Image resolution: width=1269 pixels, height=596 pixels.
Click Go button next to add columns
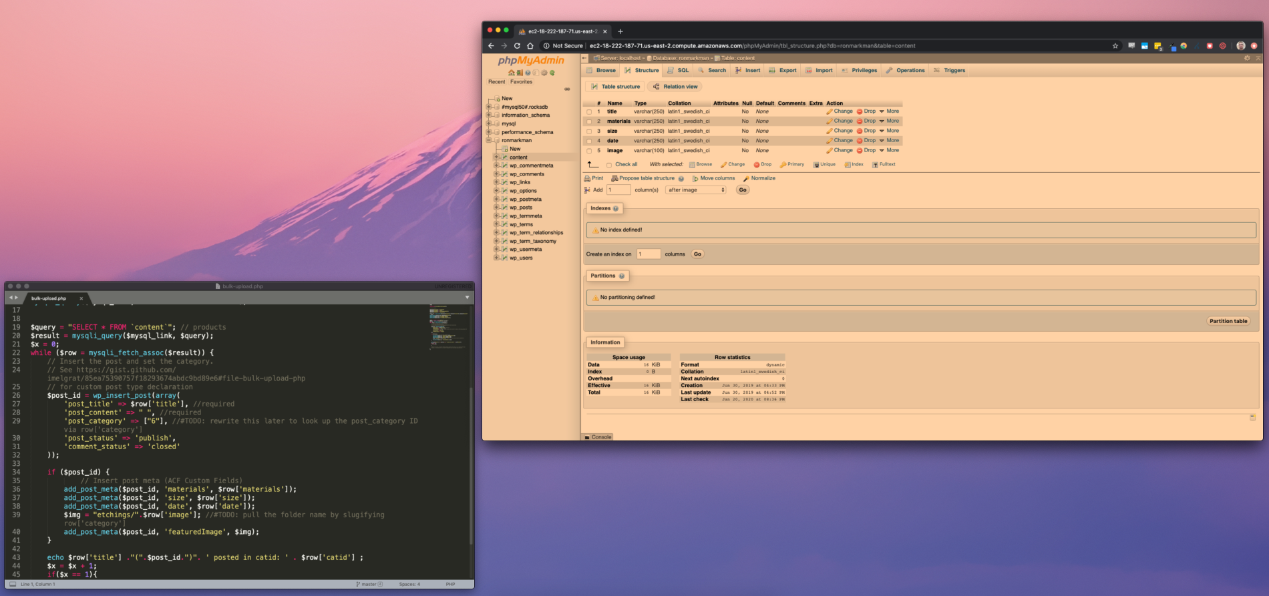[x=743, y=190]
